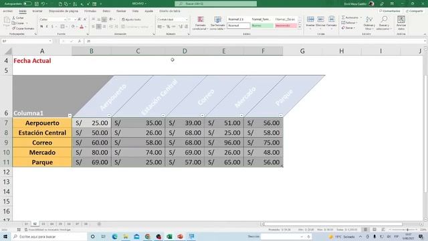
Task: Toggle bold (N) formatting
Action: click(x=41, y=27)
